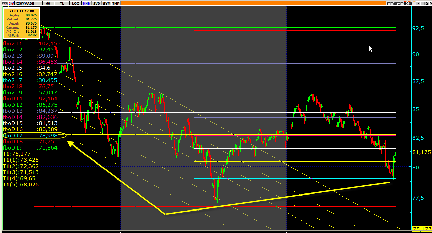432x233 pixels.
Task: Click the 81,175 current price label
Action: (421, 152)
